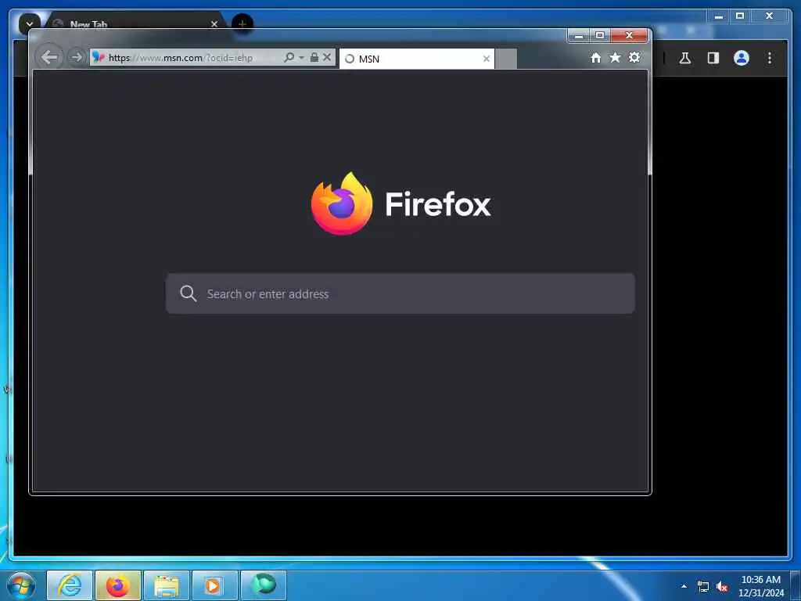Go back in Internet Explorer
Viewport: 801px width, 601px height.
(x=49, y=56)
